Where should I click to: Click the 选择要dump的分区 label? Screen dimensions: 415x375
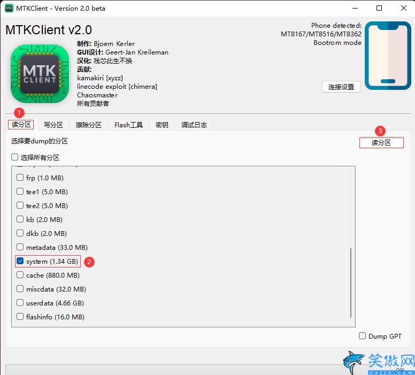tap(40, 141)
